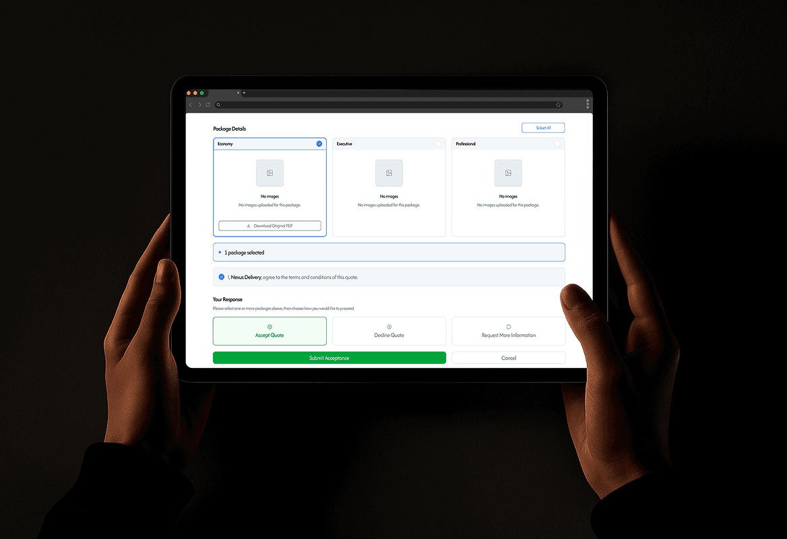Click the browser back arrow
Image resolution: width=787 pixels, height=539 pixels.
[x=190, y=104]
